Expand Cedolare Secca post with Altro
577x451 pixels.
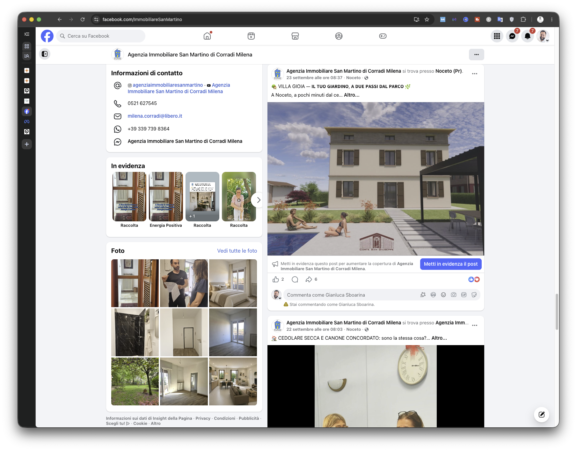pyautogui.click(x=439, y=338)
